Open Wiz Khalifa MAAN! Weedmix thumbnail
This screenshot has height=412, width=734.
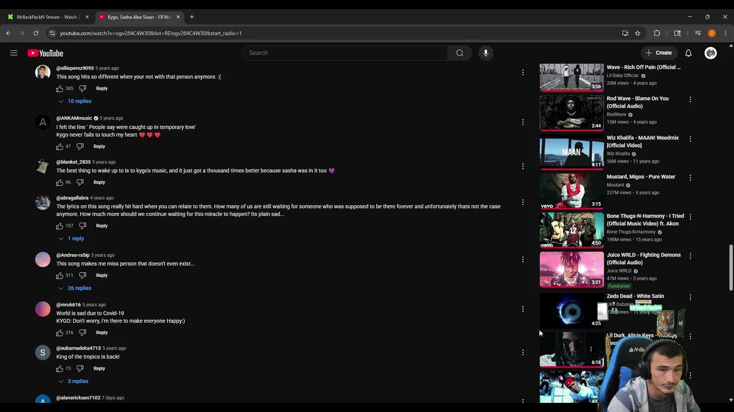coord(572,152)
